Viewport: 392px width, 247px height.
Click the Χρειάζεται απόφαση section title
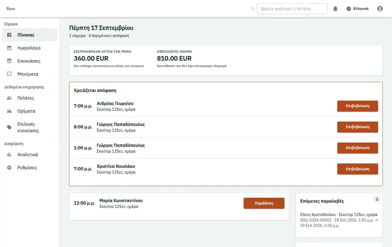point(95,90)
